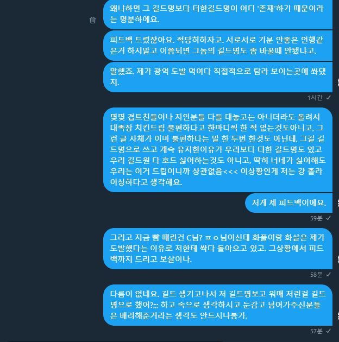Screen dimensions: 339x342
Task: Select the 57분 timestamp label
Action: [x=316, y=331]
